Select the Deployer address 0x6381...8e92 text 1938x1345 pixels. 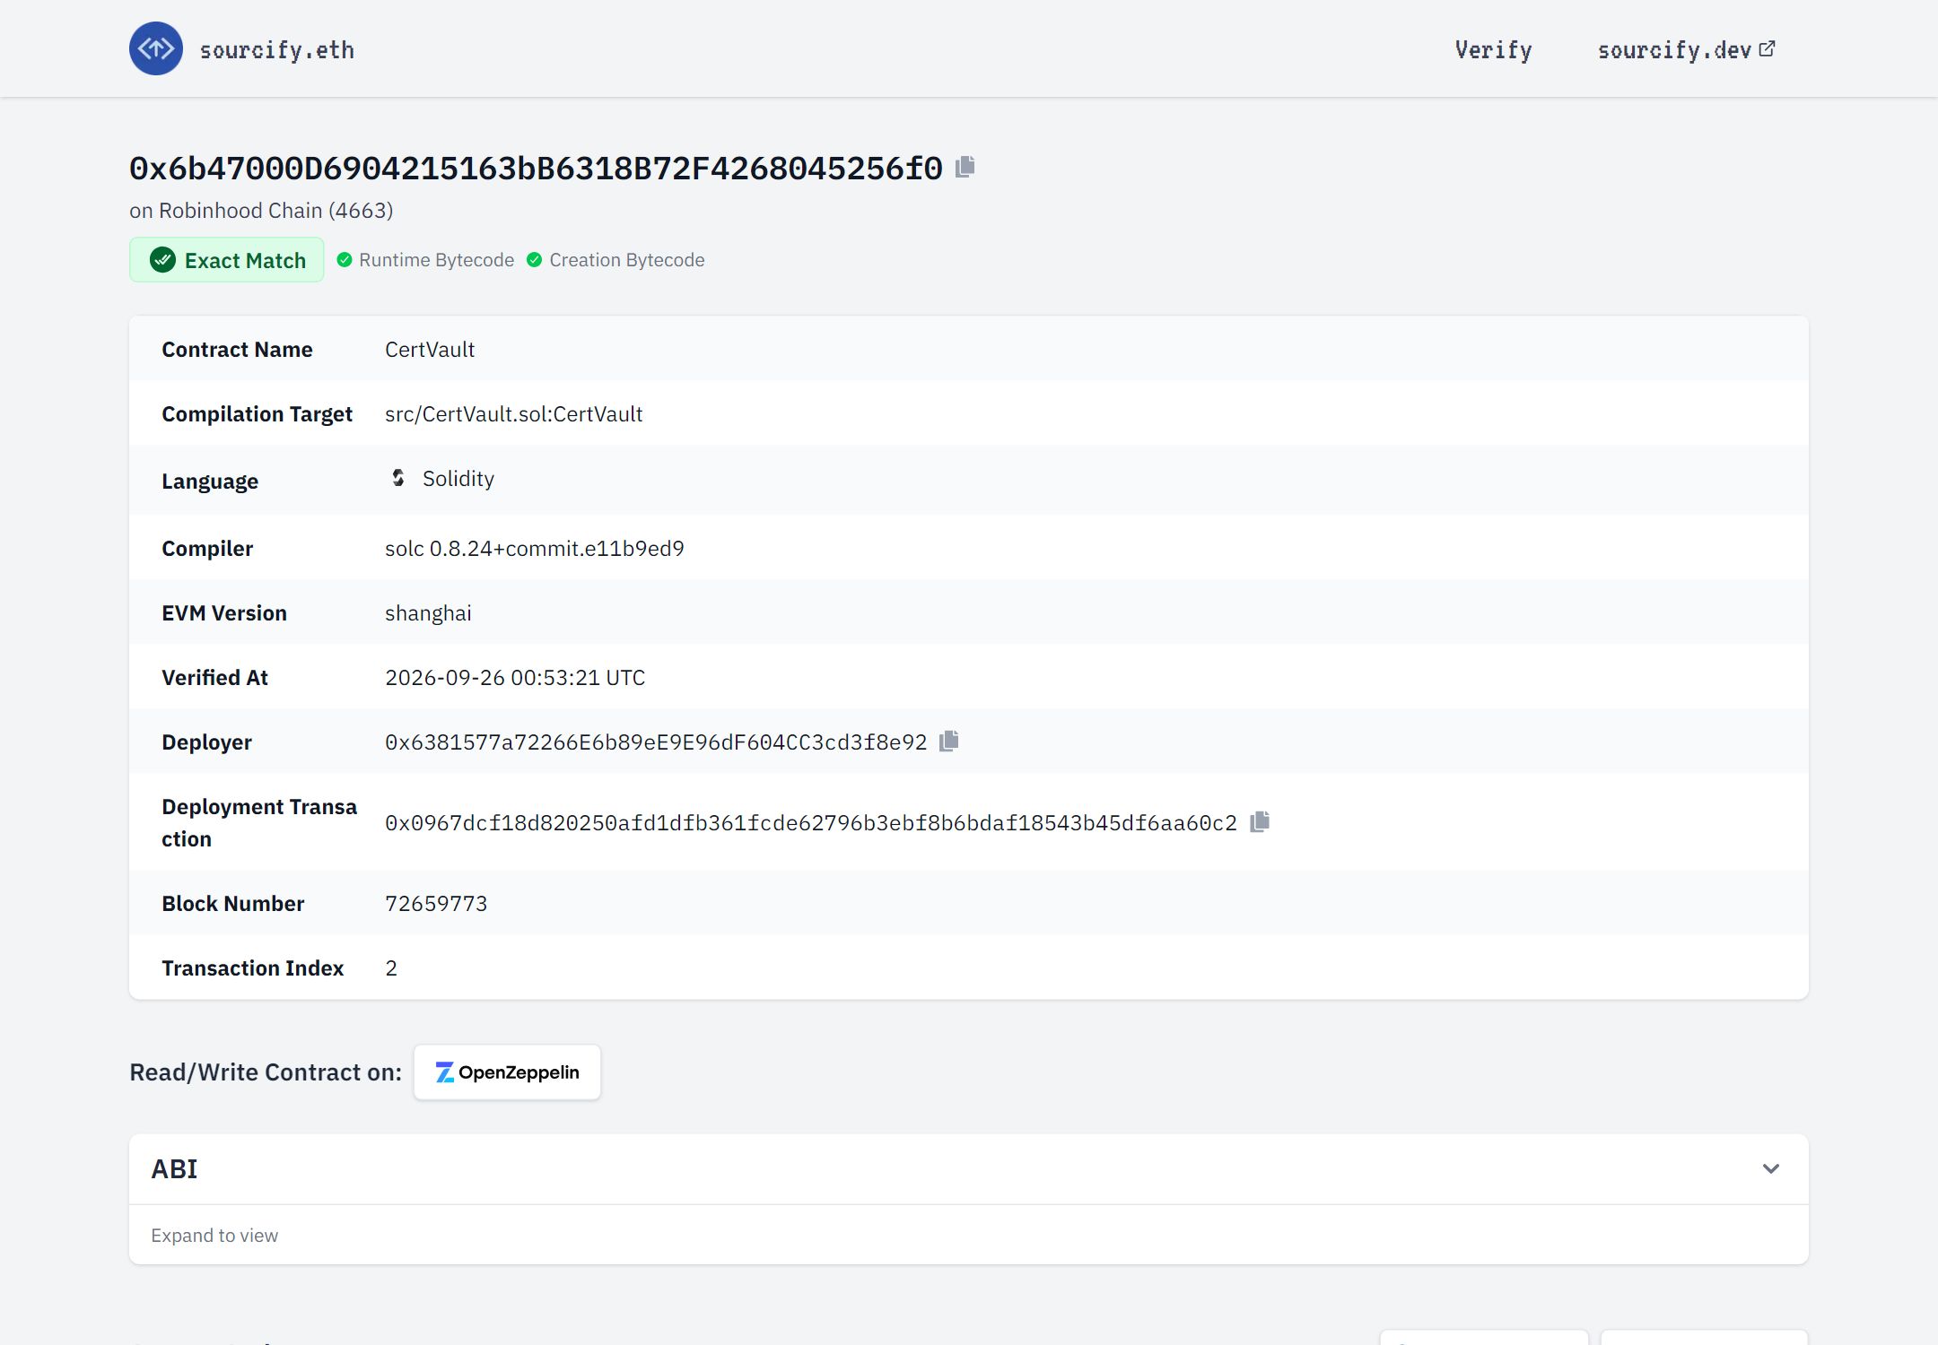656,742
